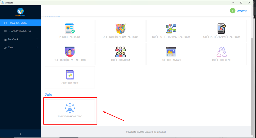Open the Profile Facebook tile icon
Screen dimensions: 256x138
coord(70,29)
